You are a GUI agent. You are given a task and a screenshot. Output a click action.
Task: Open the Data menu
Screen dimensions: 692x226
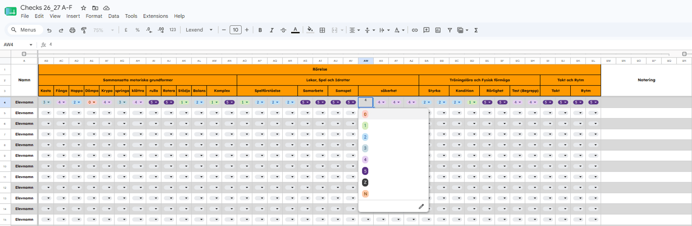114,16
